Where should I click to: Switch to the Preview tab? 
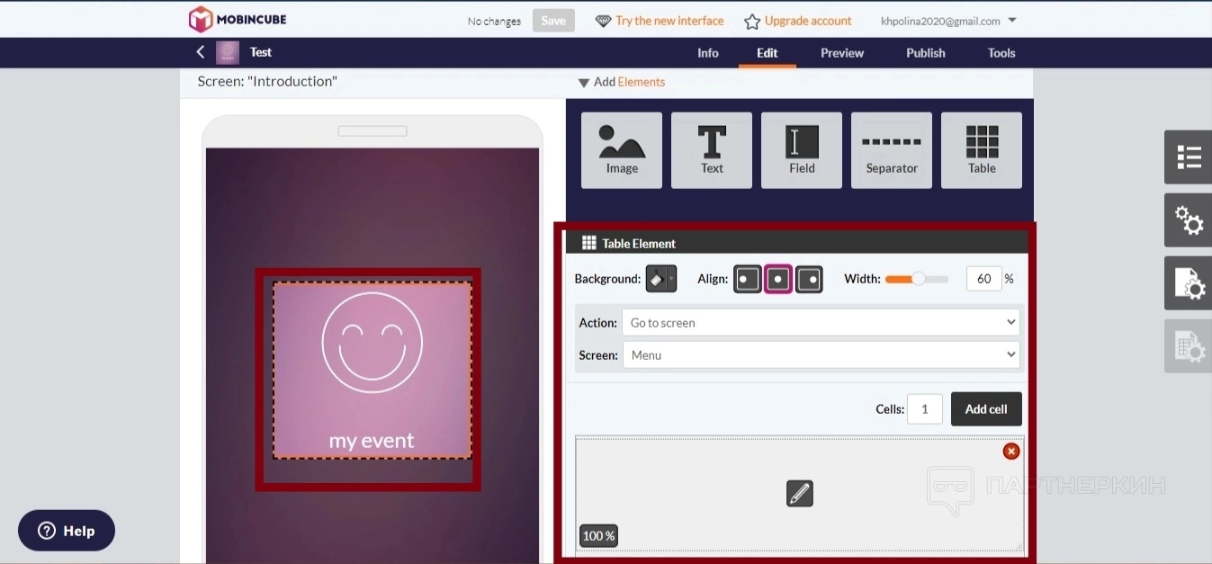click(841, 53)
